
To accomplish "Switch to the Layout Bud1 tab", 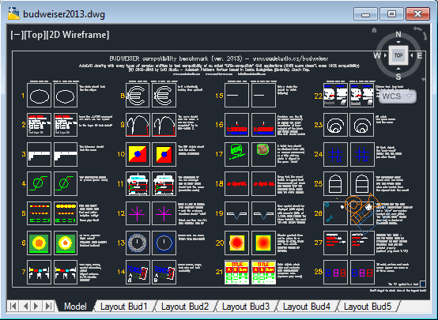I will click(124, 307).
